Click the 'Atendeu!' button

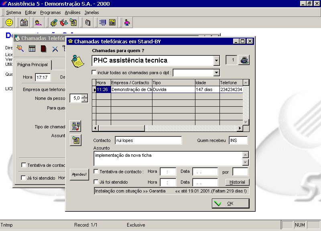(79, 174)
